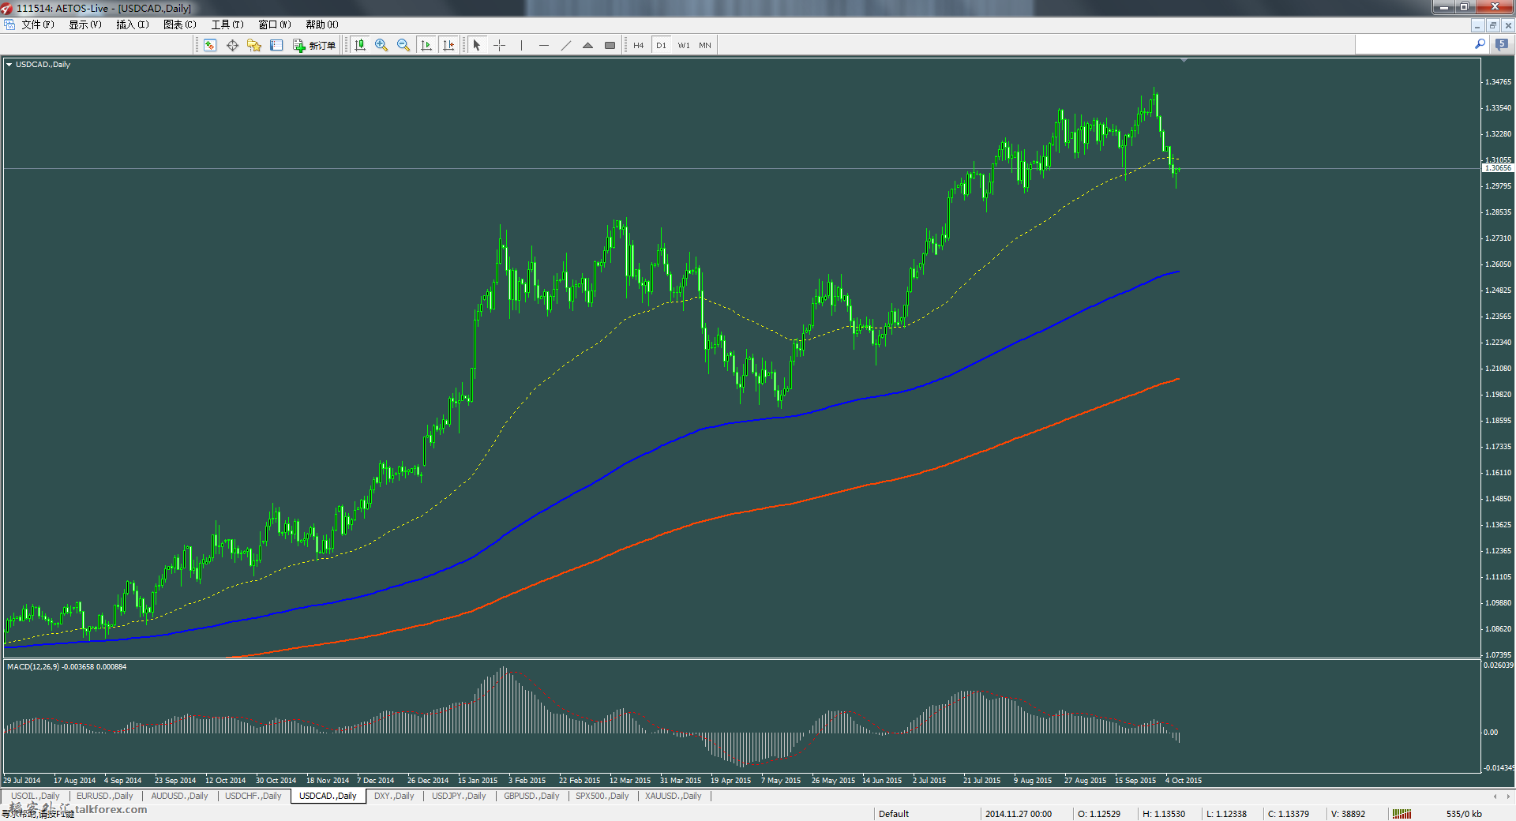This screenshot has height=821, width=1516.
Task: Switch to GBPUSD.,Daily chart tab
Action: pyautogui.click(x=531, y=796)
